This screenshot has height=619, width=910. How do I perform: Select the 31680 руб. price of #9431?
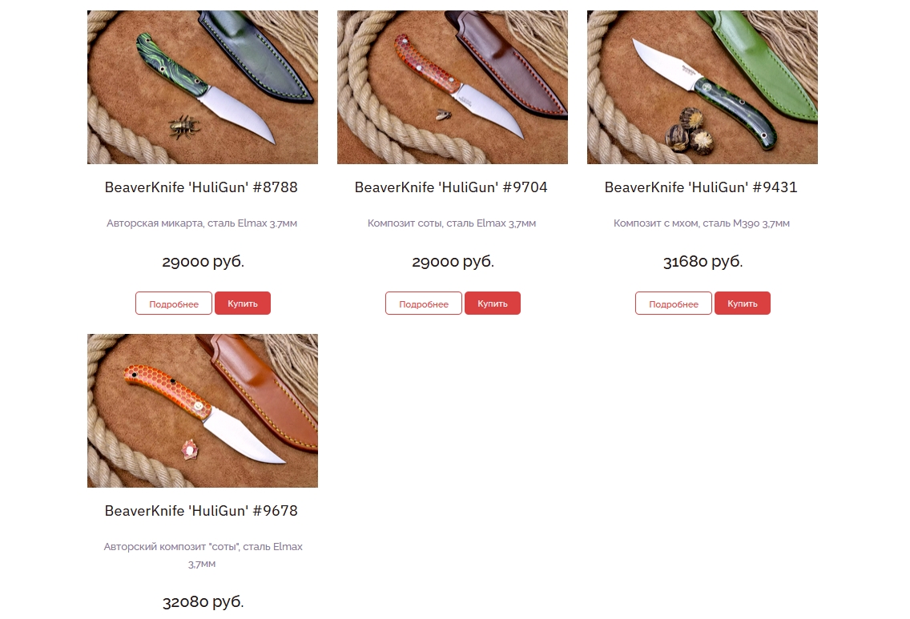coord(703,262)
